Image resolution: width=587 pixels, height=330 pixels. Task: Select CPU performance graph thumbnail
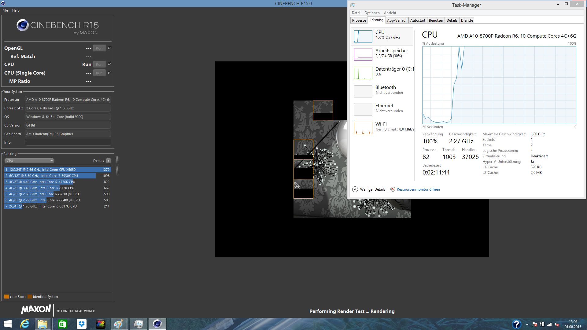363,36
